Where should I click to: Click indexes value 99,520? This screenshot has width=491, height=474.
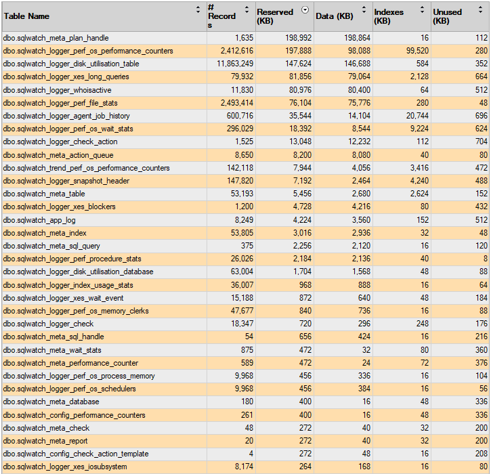pos(417,51)
